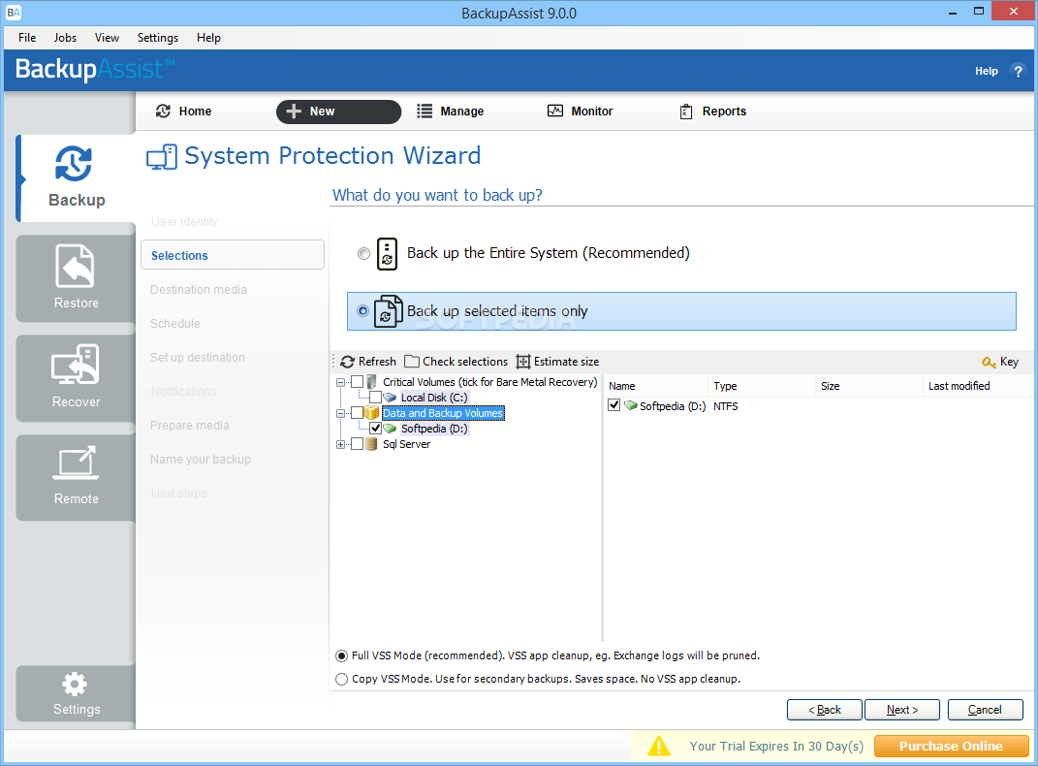Screen dimensions: 1038x766
Task: Click the Check selections toolbar icon
Action: (x=412, y=362)
